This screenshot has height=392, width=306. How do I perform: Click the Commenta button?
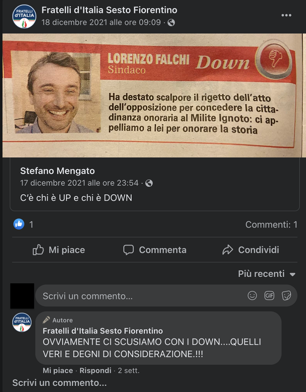(155, 250)
